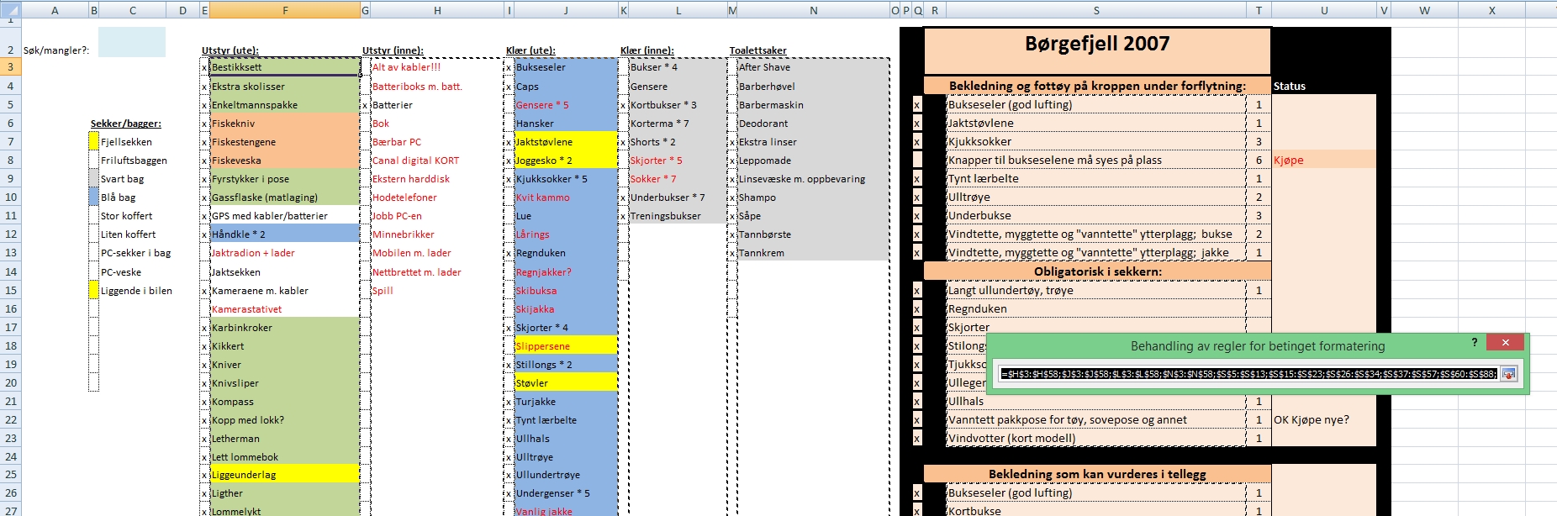Select row 22 header
This screenshot has height=516, width=1557.
[11, 420]
